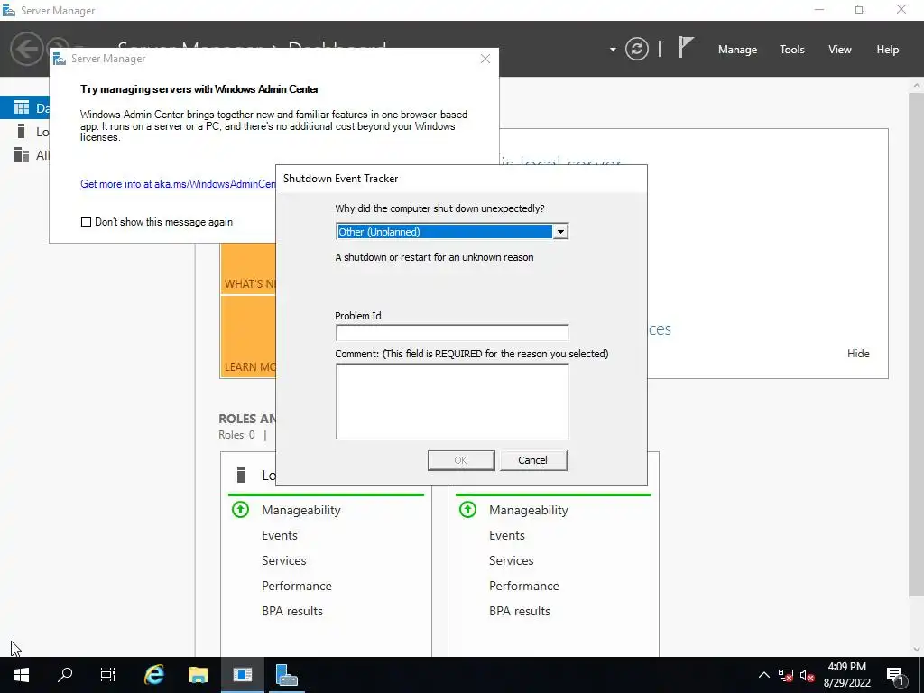The width and height of the screenshot is (924, 693).
Task: Open the View menu
Action: coord(839,50)
